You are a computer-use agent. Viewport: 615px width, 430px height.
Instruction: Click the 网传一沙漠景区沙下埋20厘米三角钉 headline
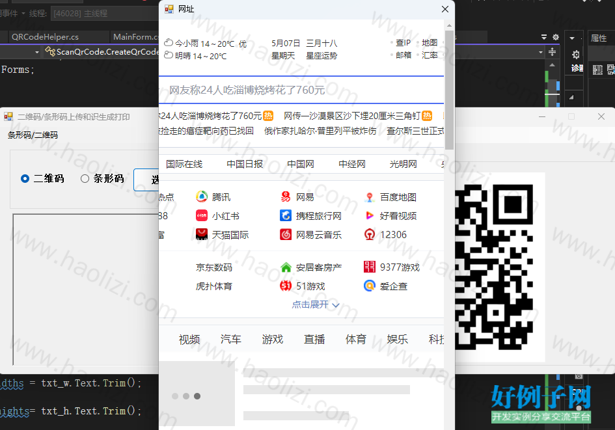coord(352,116)
